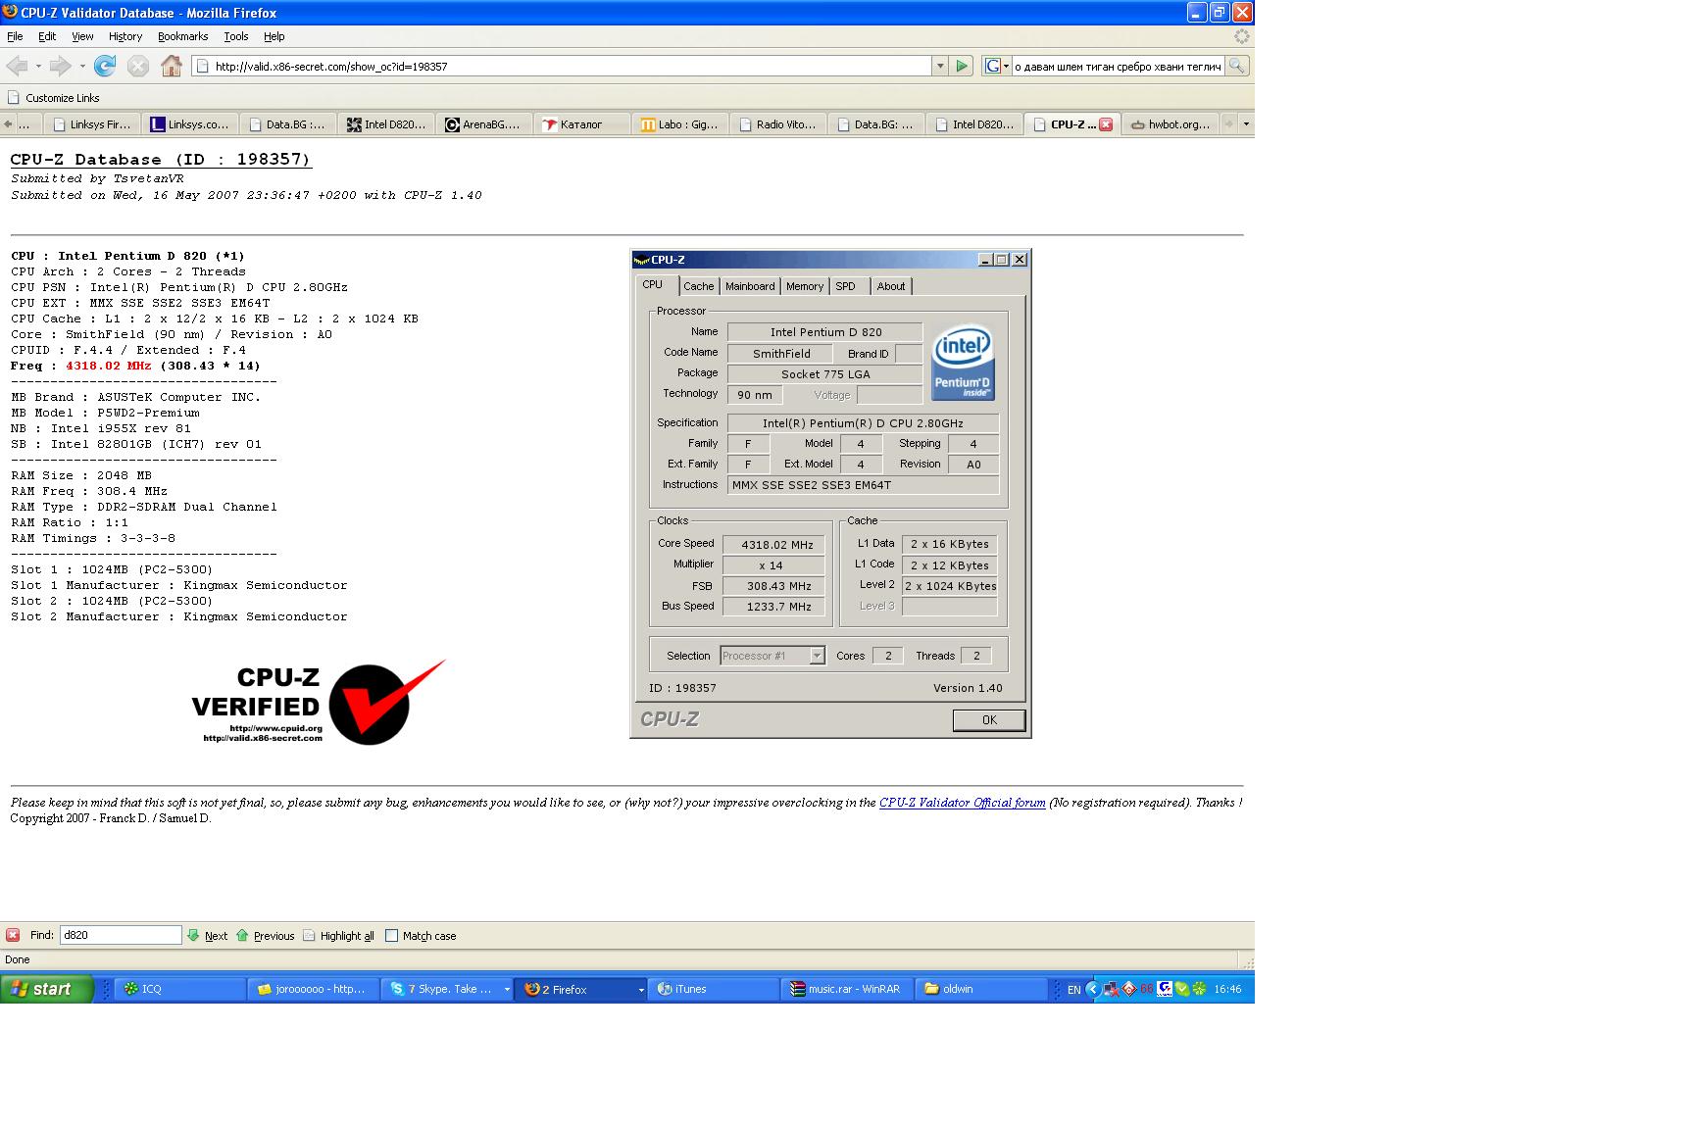Click the Intel Pentium D logo in CPU-Z

(x=963, y=361)
